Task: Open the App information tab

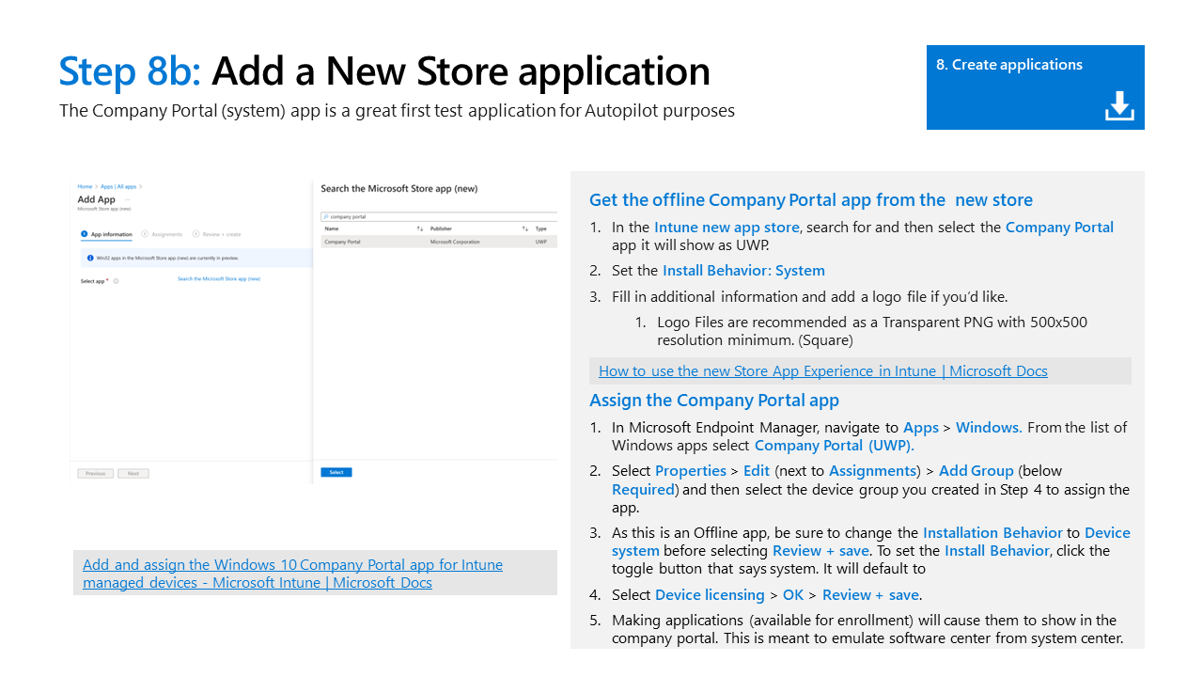Action: (106, 234)
